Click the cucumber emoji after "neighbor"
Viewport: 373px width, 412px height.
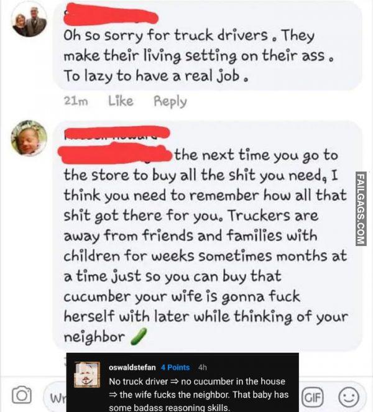pyautogui.click(x=139, y=337)
